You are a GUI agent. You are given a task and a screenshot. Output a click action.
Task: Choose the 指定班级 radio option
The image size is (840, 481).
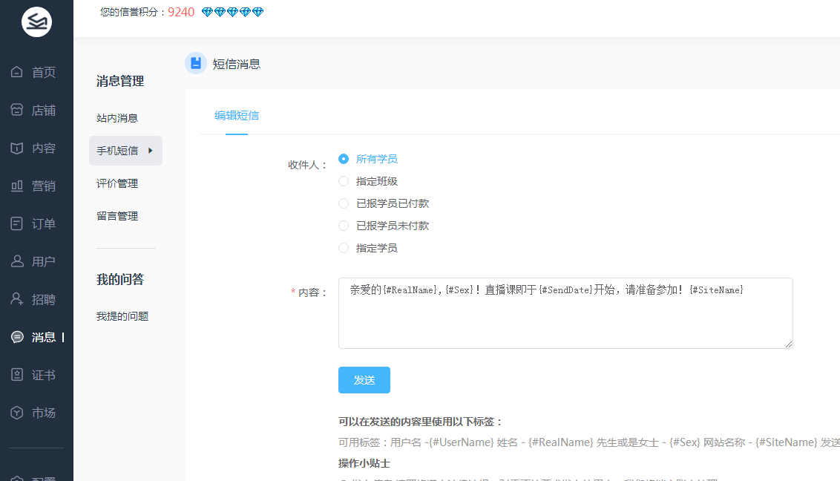tap(344, 181)
